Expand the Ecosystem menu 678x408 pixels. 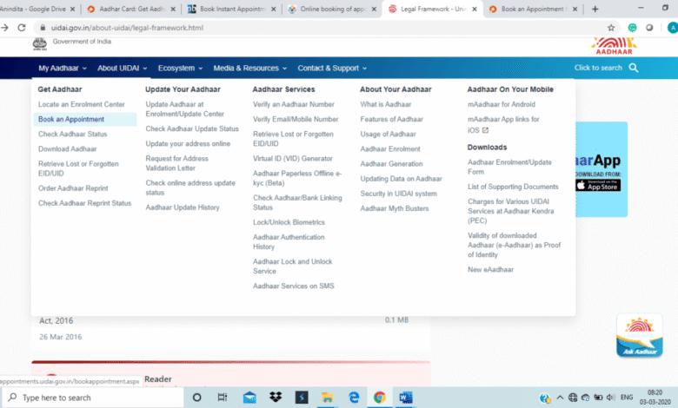pyautogui.click(x=180, y=69)
